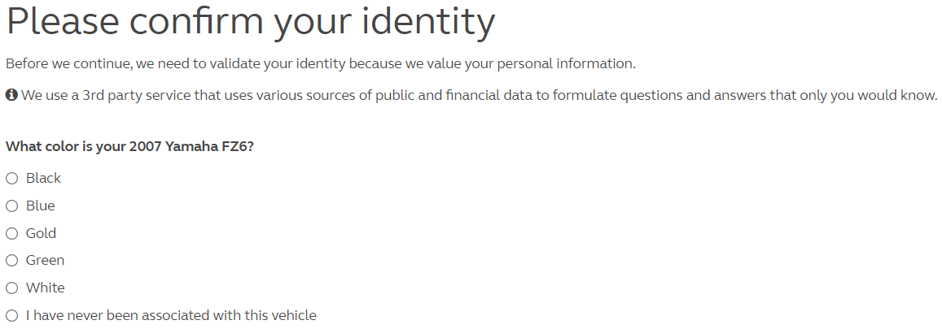Select the Black radio button
The image size is (942, 329).
pyautogui.click(x=11, y=179)
